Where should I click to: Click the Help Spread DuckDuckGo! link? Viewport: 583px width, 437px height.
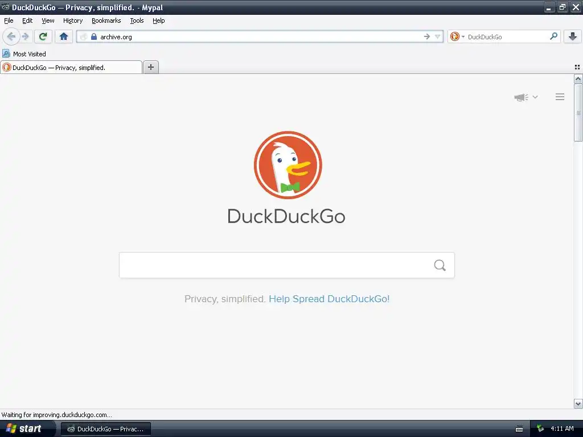point(329,299)
